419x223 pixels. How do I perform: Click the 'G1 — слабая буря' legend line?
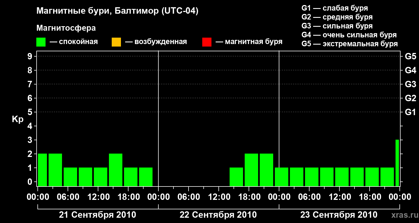pyautogui.click(x=335, y=8)
